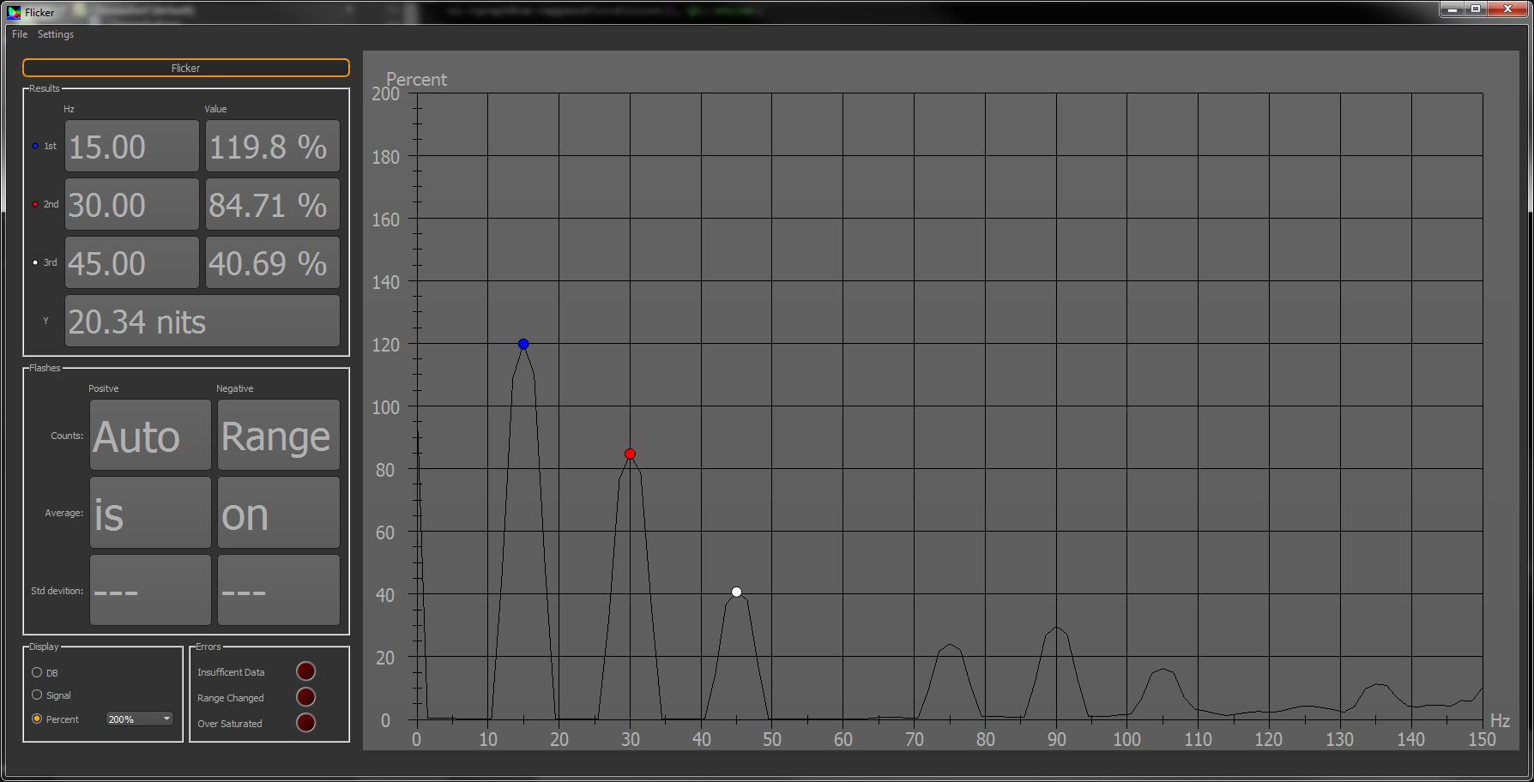Click the 2nd value field 84.71 %

pos(273,204)
